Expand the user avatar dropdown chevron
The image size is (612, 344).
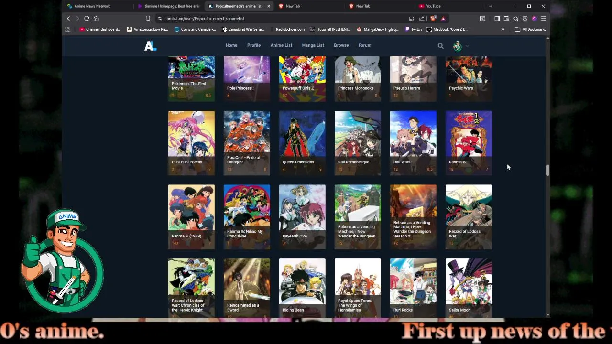tap(467, 46)
